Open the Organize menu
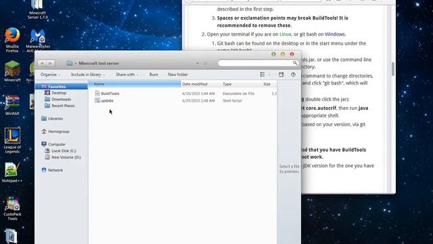Screen dimensions: 433x244 click(x=50, y=75)
